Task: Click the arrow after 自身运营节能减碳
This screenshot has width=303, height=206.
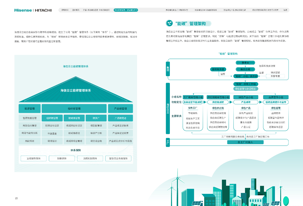Action: click(x=205, y=102)
